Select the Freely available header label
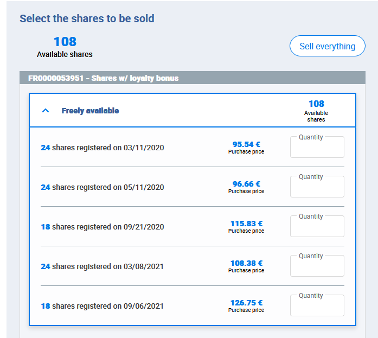 tap(90, 111)
